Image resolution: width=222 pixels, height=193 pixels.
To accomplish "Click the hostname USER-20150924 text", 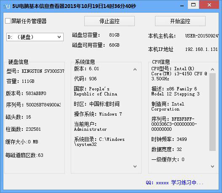I will pyautogui.click(x=202, y=36).
